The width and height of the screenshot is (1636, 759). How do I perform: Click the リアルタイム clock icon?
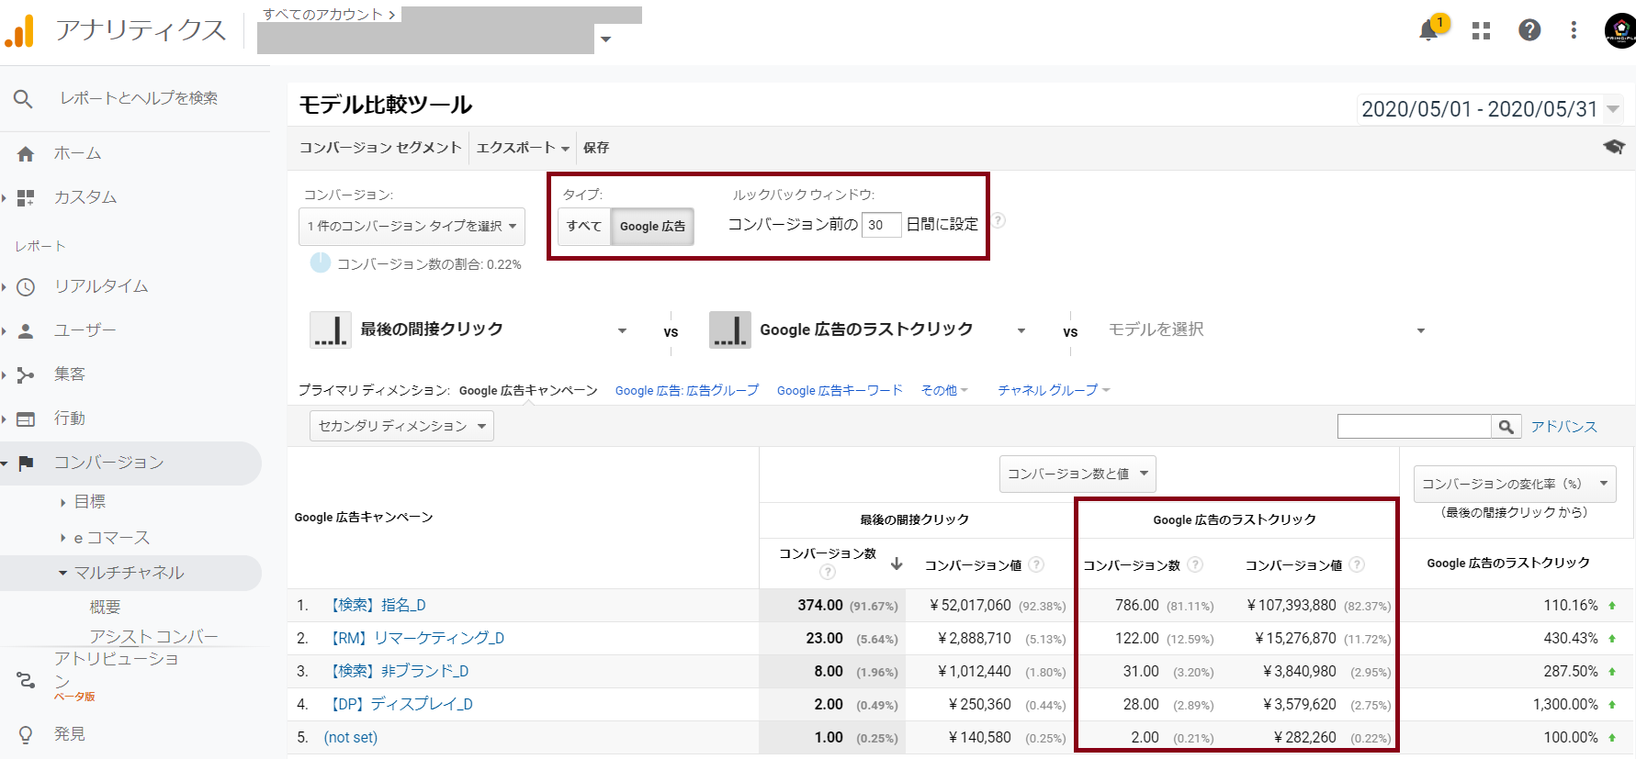click(26, 287)
